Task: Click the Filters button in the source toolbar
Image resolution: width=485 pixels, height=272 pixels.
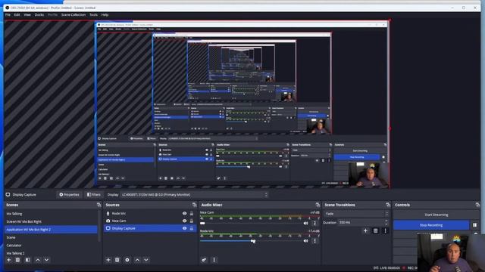Action: click(94, 195)
